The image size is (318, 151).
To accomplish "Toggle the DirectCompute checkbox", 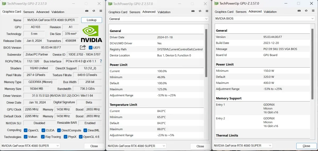I will click(x=59, y=130).
